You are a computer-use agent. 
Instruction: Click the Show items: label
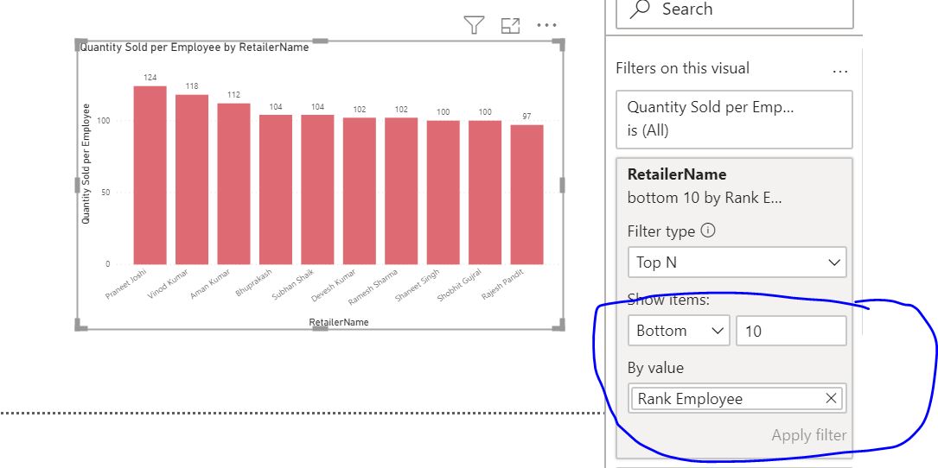click(x=668, y=300)
